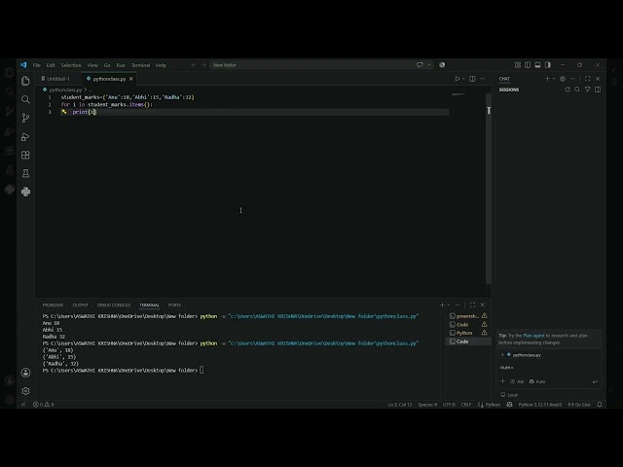This screenshot has height=467, width=623.
Task: Open the Testing flask view
Action: 25,173
